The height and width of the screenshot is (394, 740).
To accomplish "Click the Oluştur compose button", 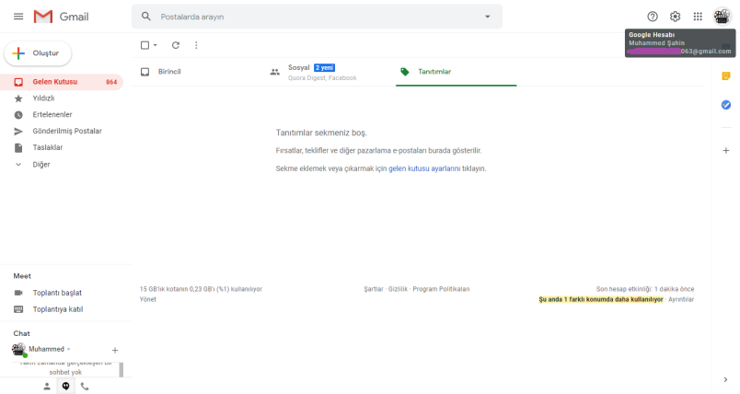I will pyautogui.click(x=38, y=53).
